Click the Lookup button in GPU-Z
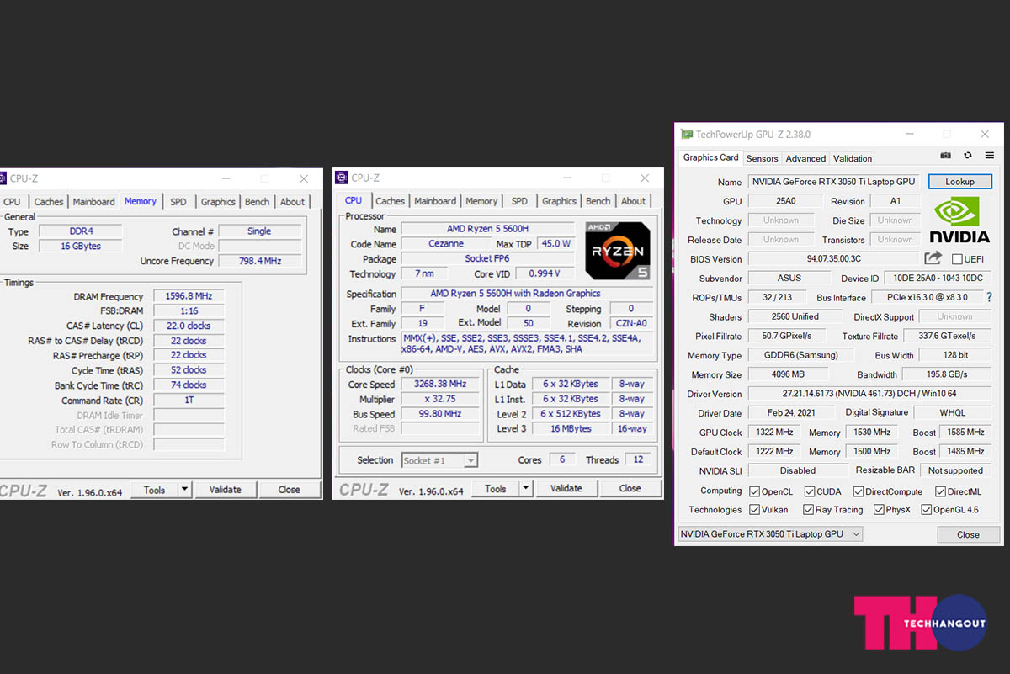The width and height of the screenshot is (1010, 674). pos(959,182)
